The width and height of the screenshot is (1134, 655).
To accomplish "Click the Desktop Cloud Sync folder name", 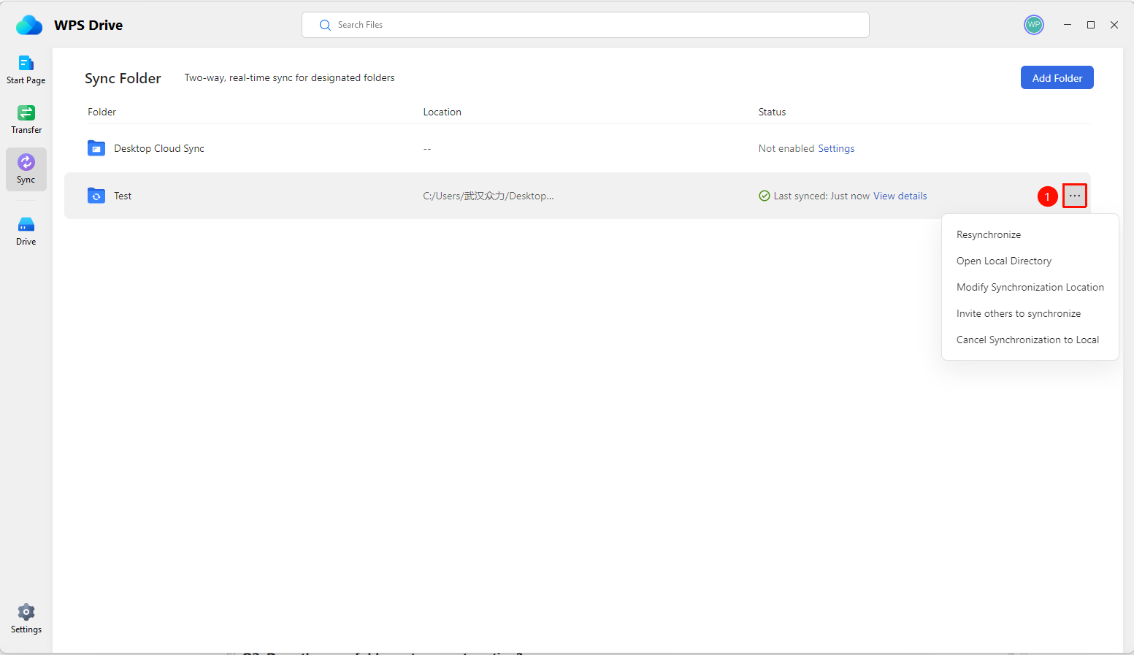I will point(159,148).
